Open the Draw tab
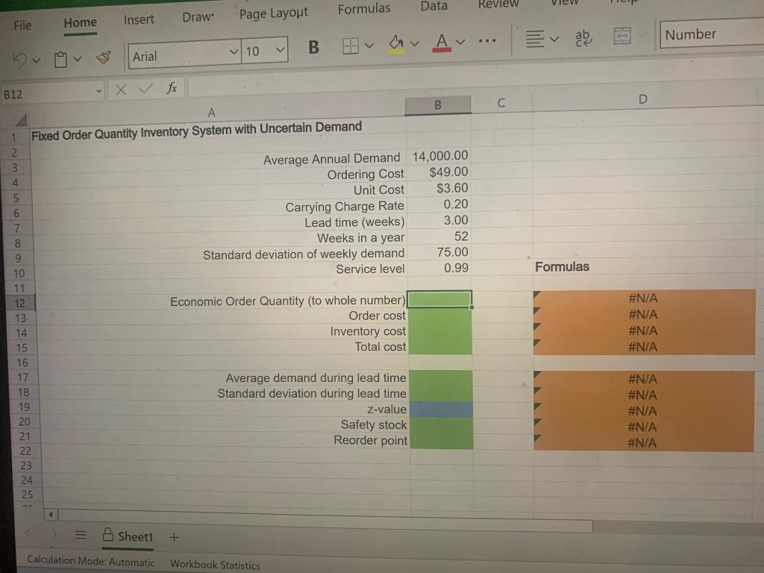The width and height of the screenshot is (764, 573). point(198,17)
